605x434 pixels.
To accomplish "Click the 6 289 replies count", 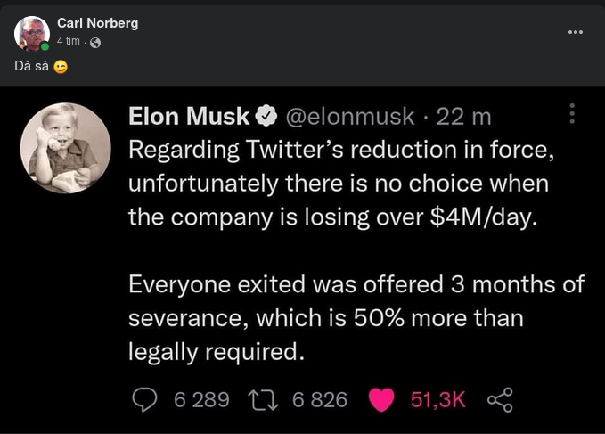I will click(201, 400).
